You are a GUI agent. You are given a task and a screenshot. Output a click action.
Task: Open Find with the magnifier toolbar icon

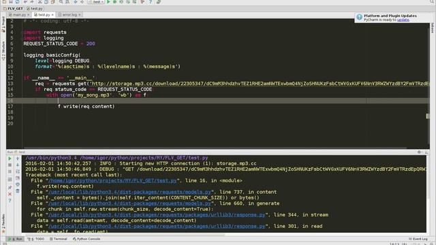pyautogui.click(x=61, y=2)
